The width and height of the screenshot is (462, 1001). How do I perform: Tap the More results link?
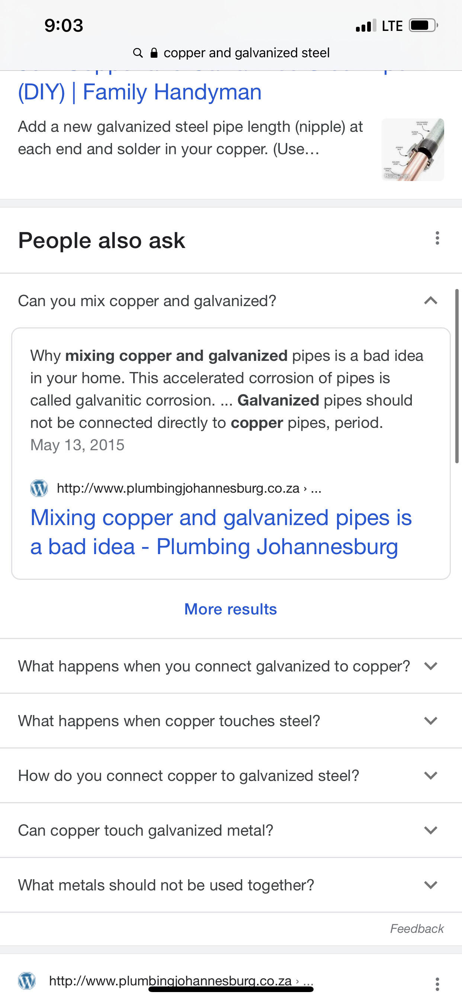231,609
